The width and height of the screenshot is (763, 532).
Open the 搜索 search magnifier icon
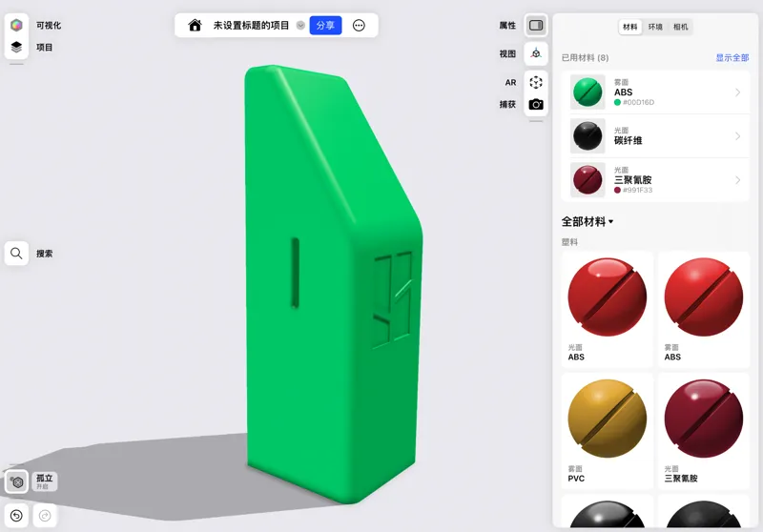click(16, 254)
